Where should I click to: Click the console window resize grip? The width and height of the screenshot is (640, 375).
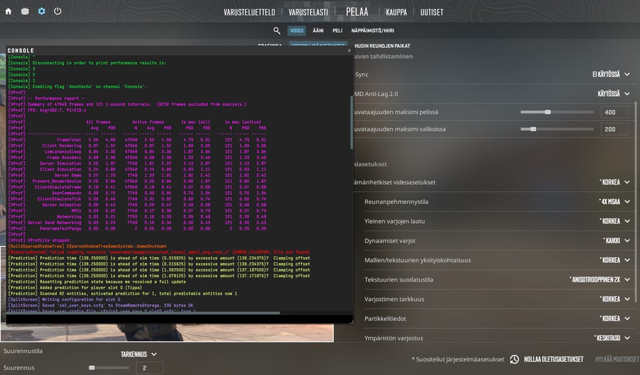(351, 322)
